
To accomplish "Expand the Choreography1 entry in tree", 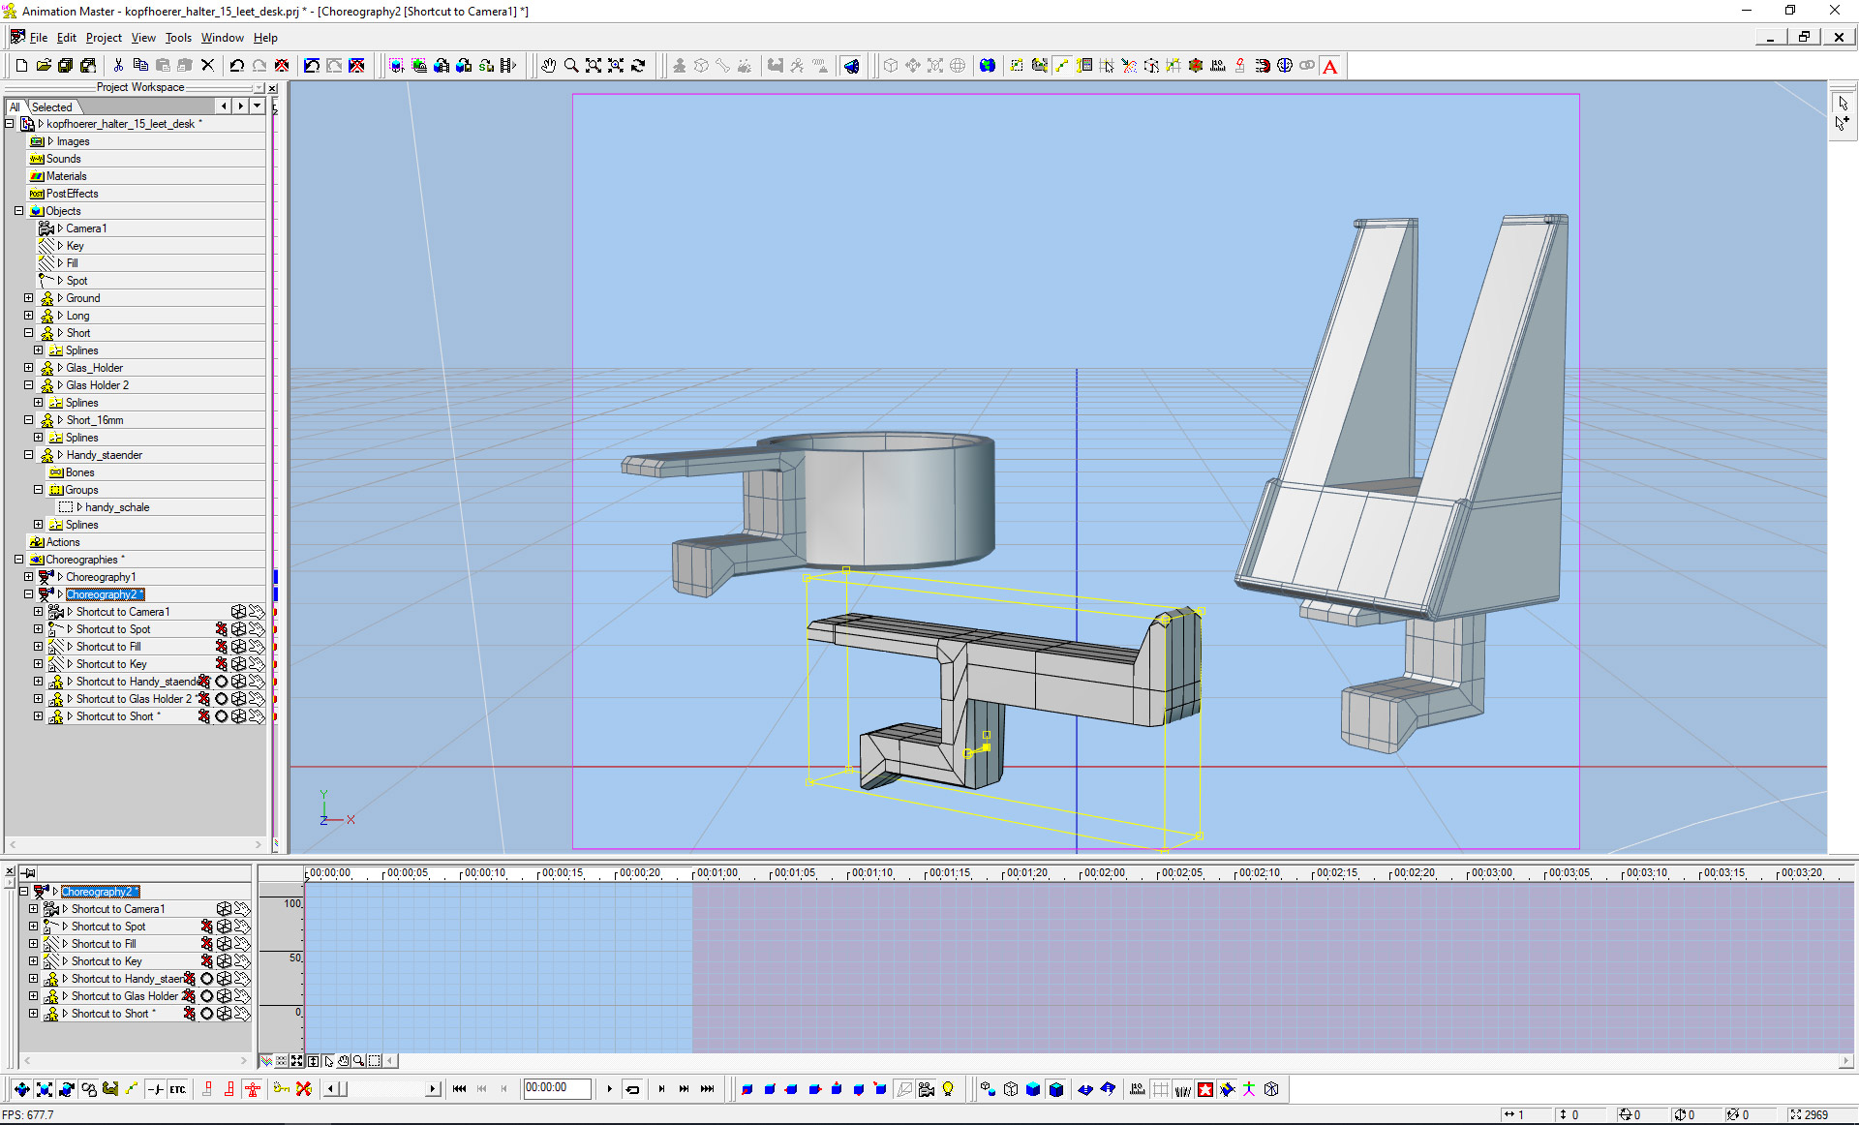I will (x=29, y=576).
